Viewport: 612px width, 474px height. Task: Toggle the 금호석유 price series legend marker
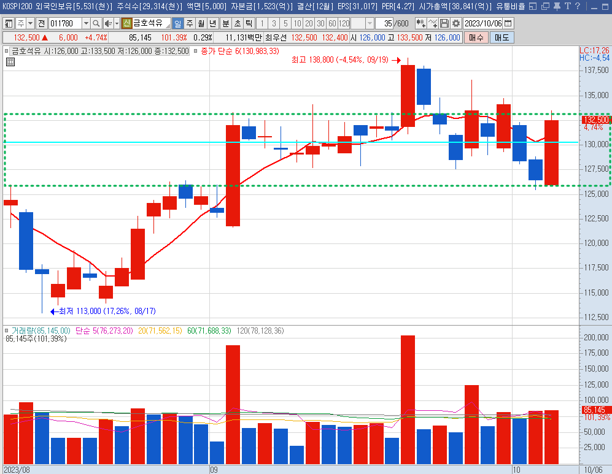point(6,51)
